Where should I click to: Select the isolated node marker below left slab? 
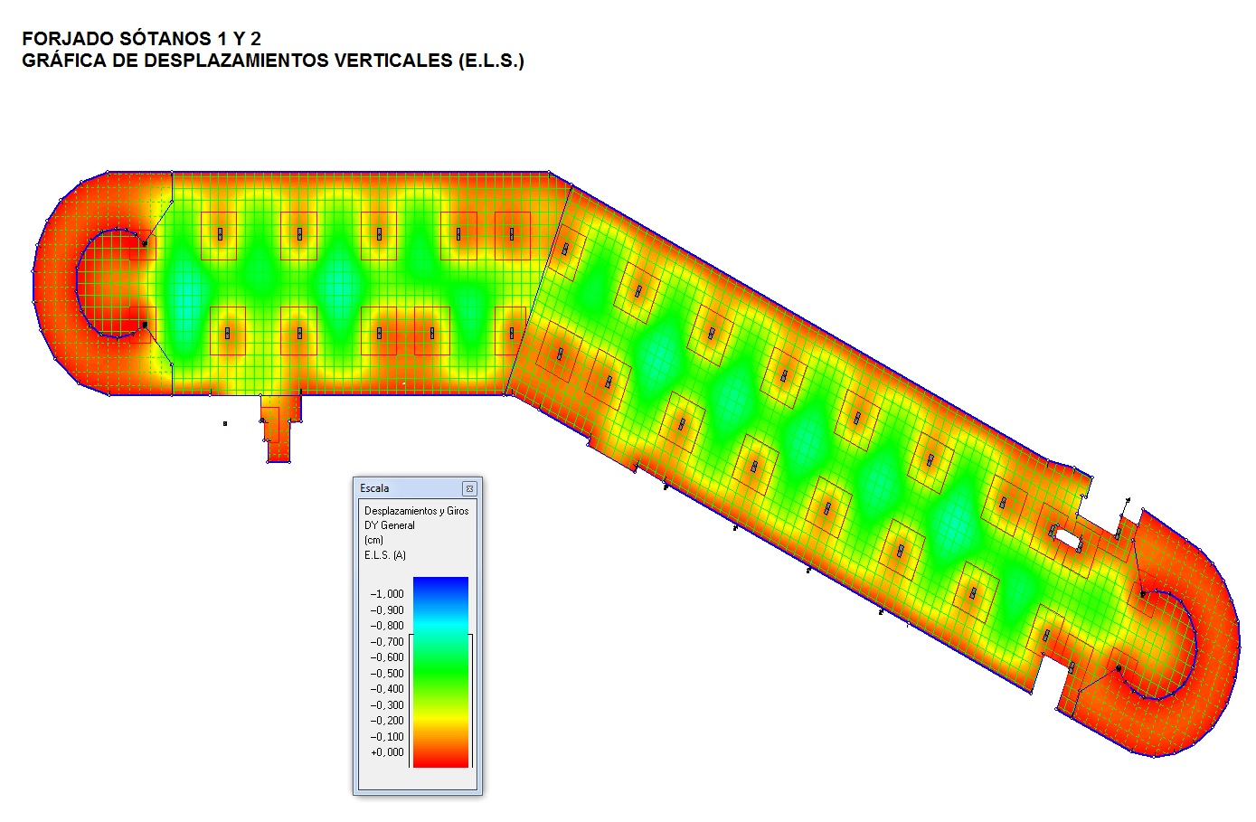click(x=225, y=423)
